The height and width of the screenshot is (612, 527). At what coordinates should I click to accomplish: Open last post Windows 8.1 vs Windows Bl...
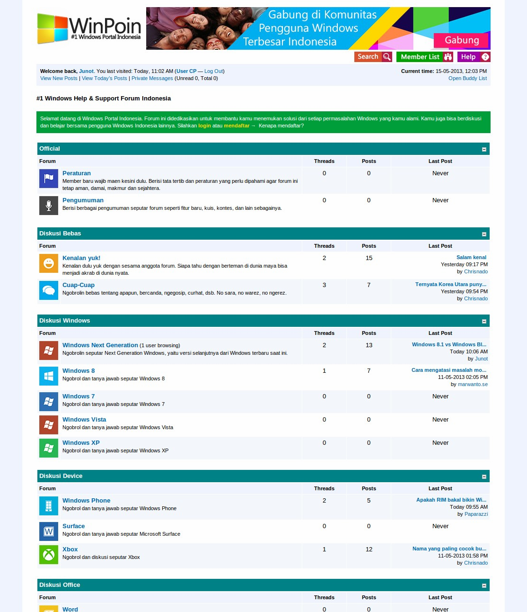[x=449, y=344]
